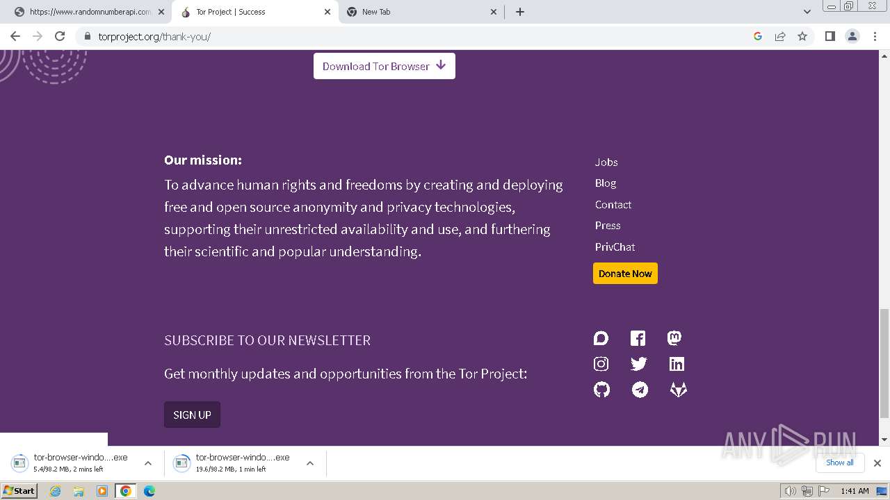890x500 pixels.
Task: Reload the current page
Action: 60,36
